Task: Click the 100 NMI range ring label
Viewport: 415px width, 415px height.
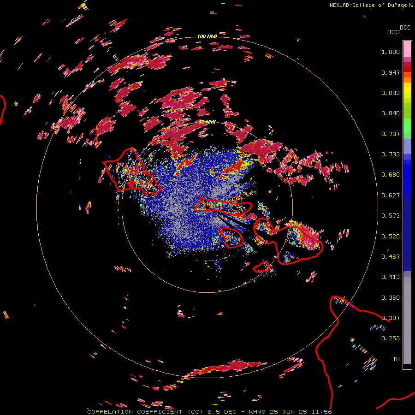Action: tap(207, 36)
